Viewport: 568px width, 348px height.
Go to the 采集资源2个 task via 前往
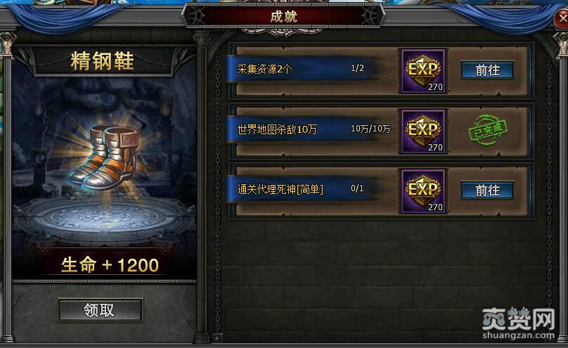pyautogui.click(x=487, y=70)
